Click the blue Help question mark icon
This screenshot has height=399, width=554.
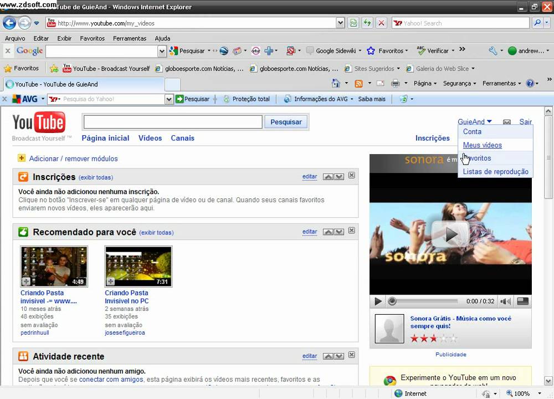tap(530, 84)
